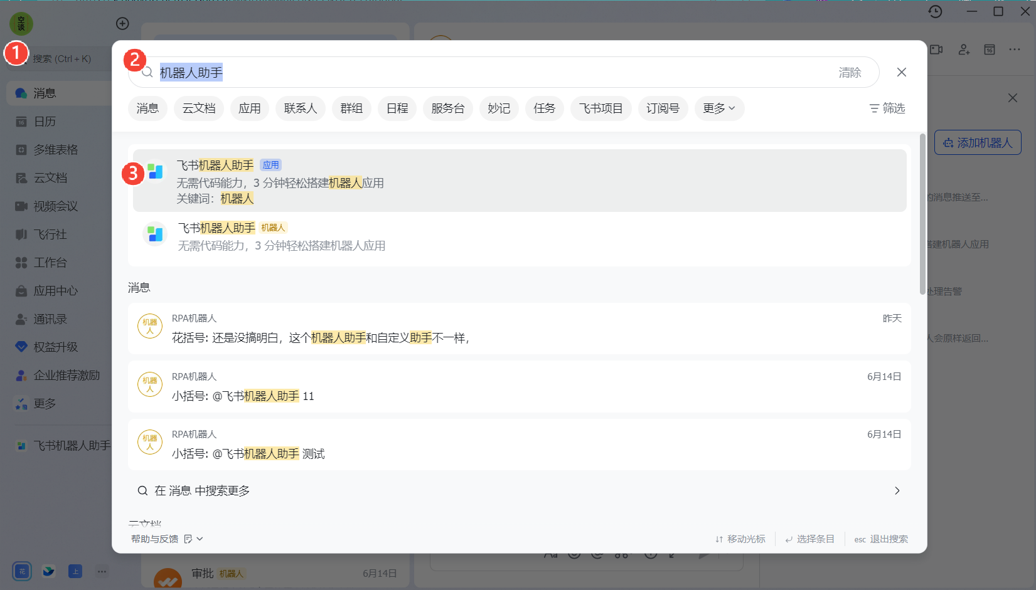Expand 在消息中搜索更多 row

[x=519, y=490]
